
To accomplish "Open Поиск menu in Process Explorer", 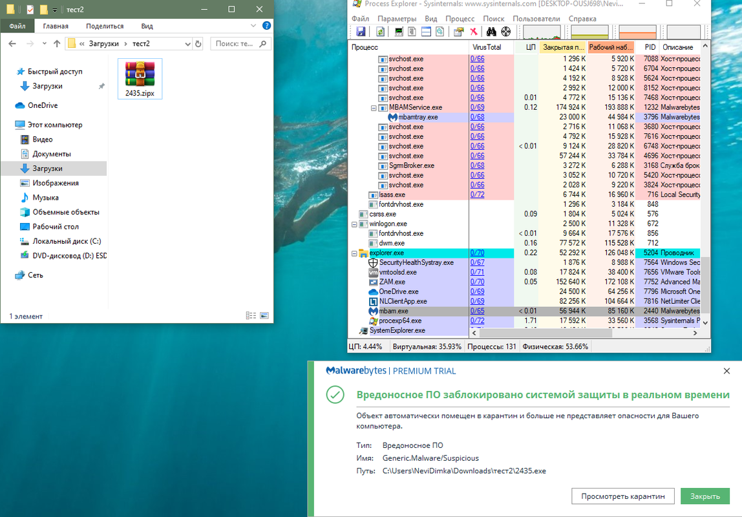I will click(494, 19).
